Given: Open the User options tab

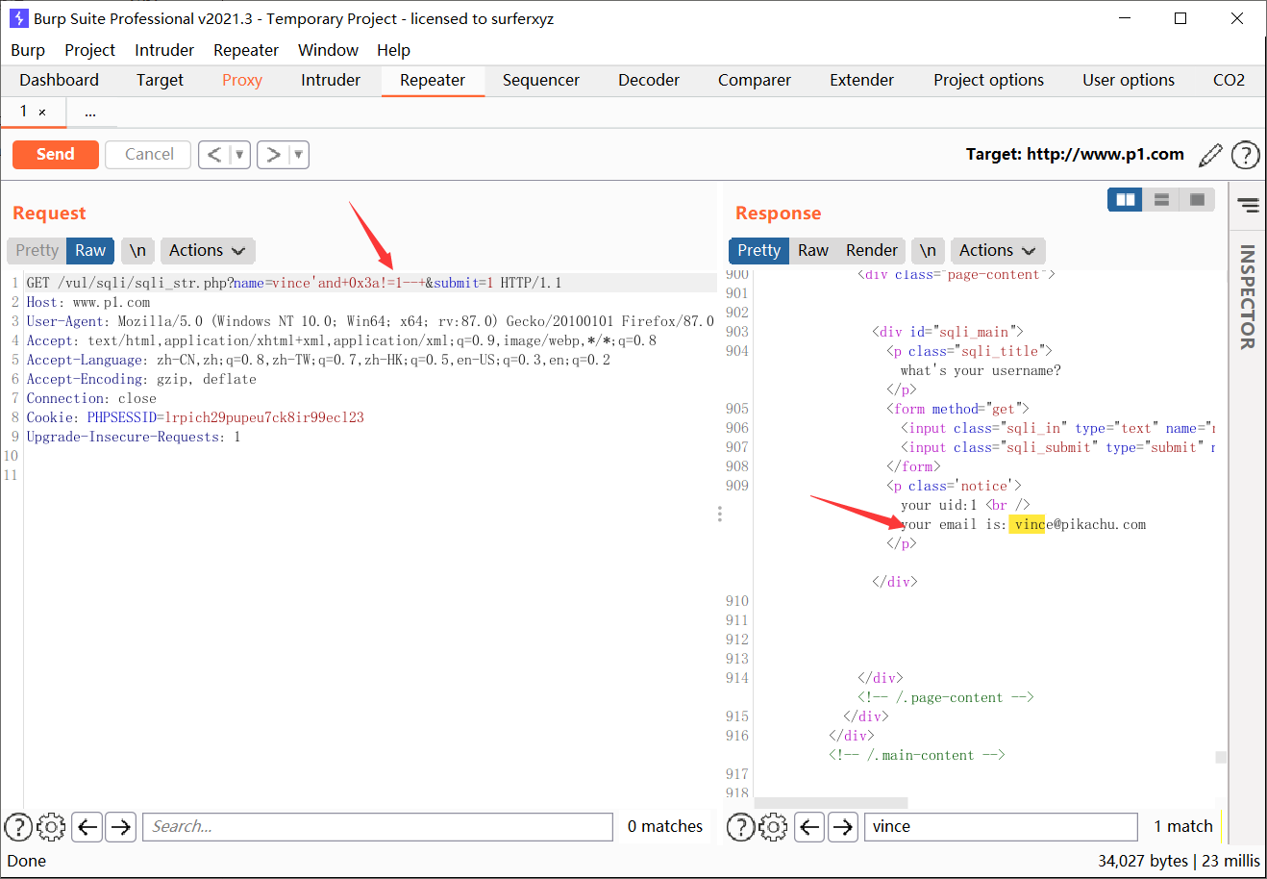Looking at the screenshot, I should pyautogui.click(x=1129, y=80).
